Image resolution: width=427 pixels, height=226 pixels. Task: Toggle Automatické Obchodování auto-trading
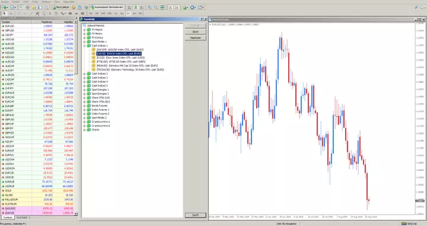click(x=107, y=7)
